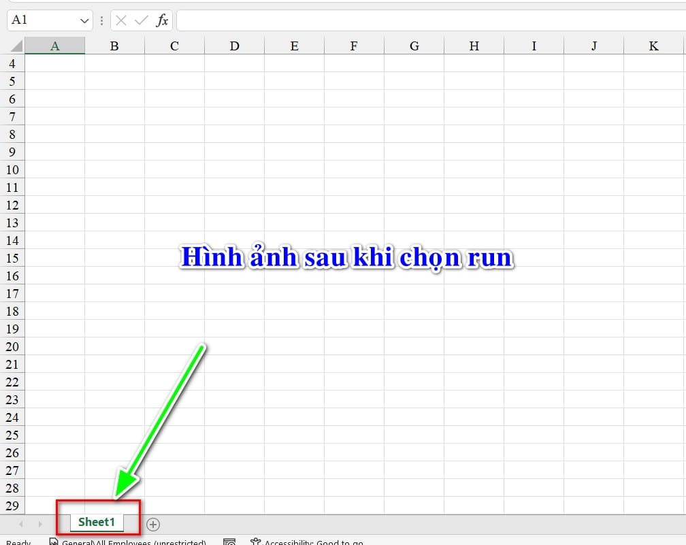Expand the formula bar options
Screen dimensions: 686x545
101,20
